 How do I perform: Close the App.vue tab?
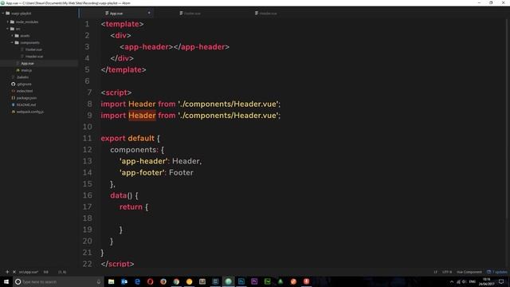click(x=149, y=13)
